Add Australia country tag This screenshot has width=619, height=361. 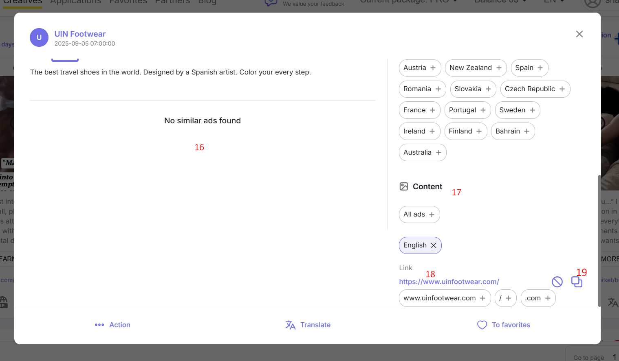coord(438,153)
